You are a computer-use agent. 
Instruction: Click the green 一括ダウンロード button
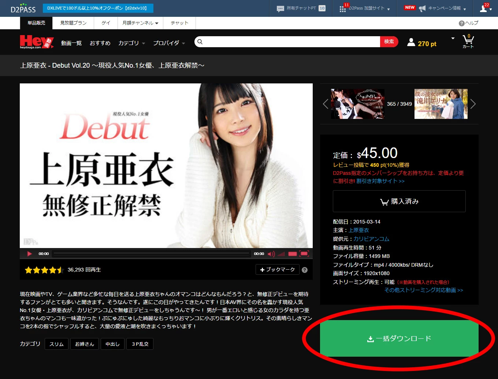click(x=399, y=338)
